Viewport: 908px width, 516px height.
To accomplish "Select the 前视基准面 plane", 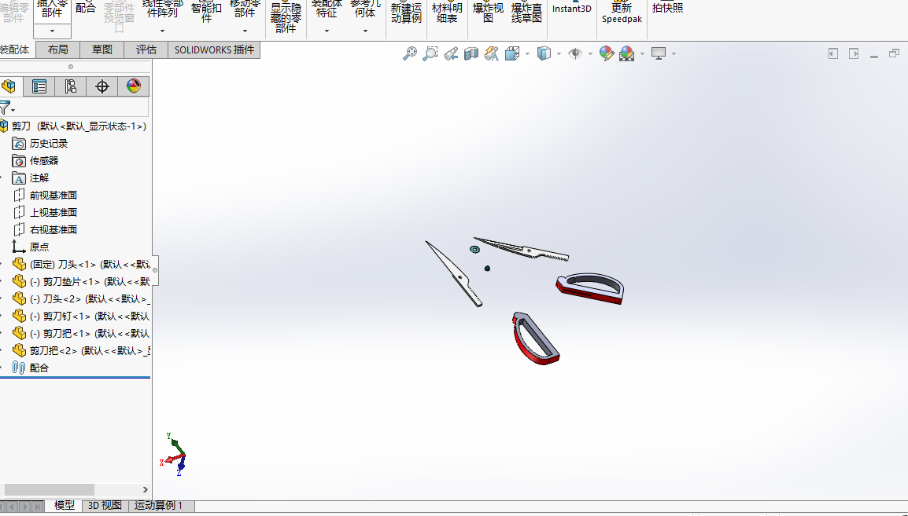I will [45, 196].
